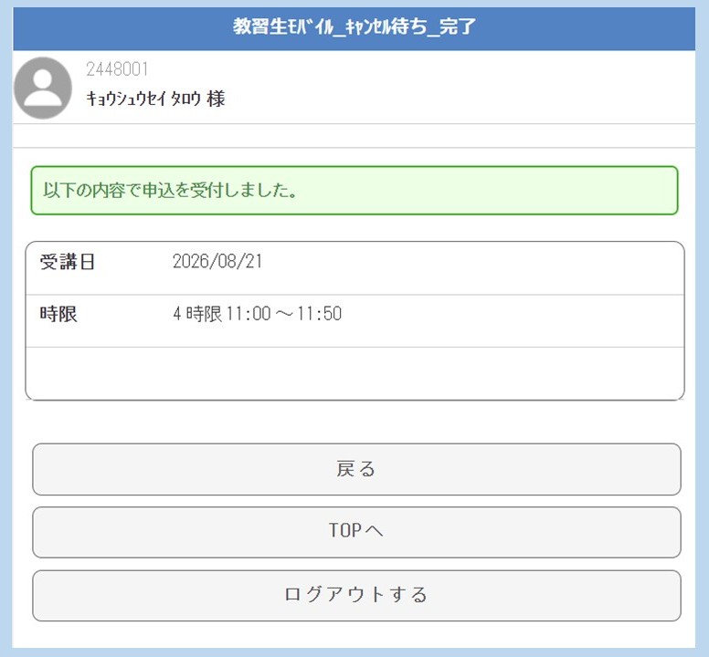Go to TOP へ button

click(356, 532)
